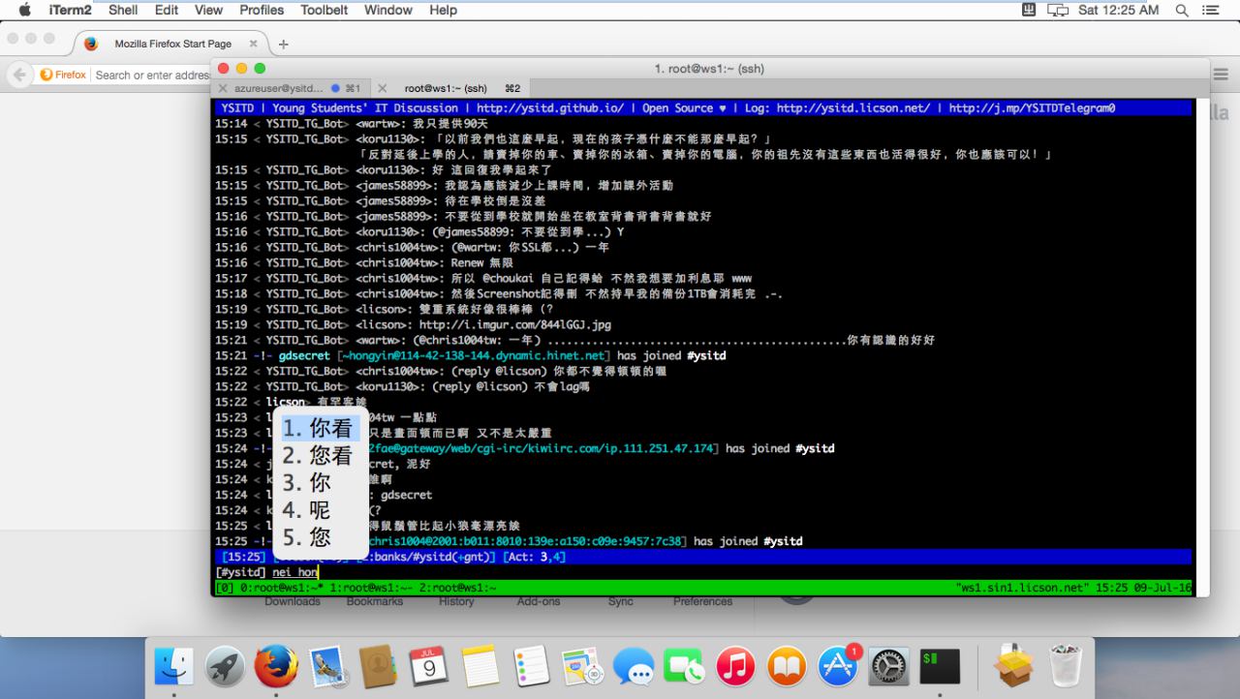Close the azureuser@ysitd iTerm tab
Viewport: 1240px width, 699px height.
(x=224, y=88)
